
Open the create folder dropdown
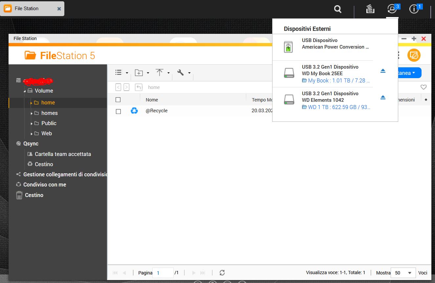[x=142, y=73]
